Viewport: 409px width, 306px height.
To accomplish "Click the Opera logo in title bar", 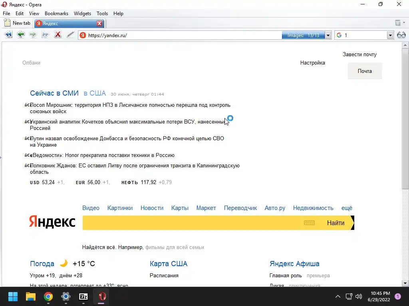I will pyautogui.click(x=4, y=4).
